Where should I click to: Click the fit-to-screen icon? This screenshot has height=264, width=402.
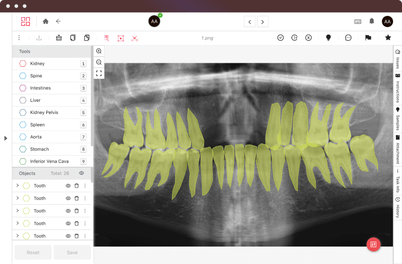pyautogui.click(x=99, y=73)
